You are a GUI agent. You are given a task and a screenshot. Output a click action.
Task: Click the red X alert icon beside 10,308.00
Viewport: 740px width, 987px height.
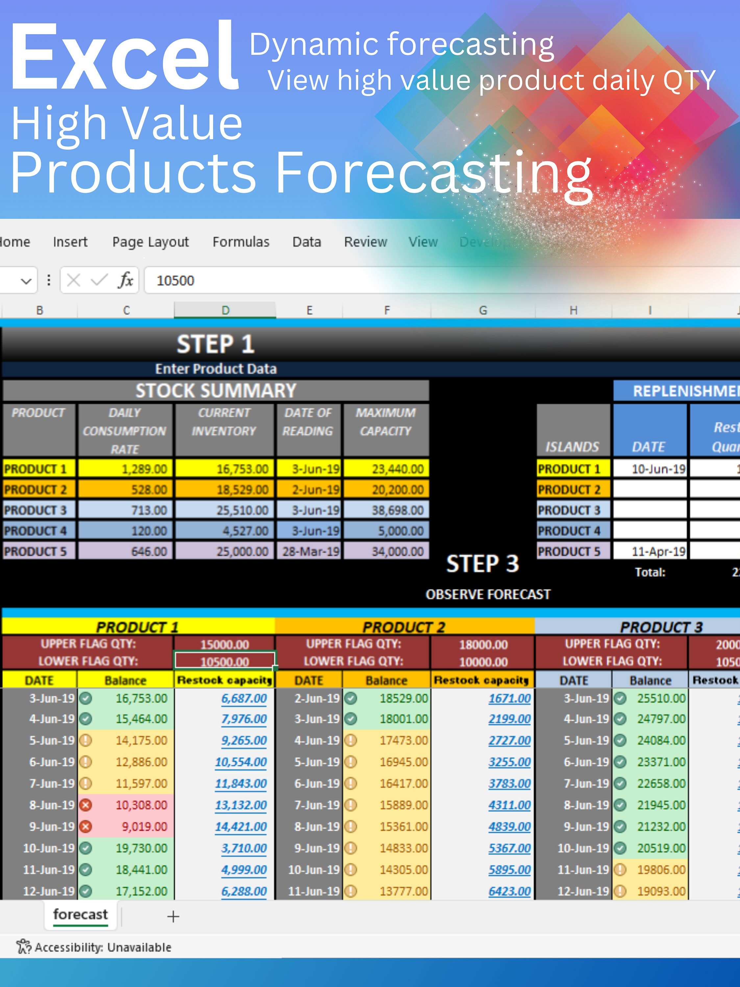(85, 805)
